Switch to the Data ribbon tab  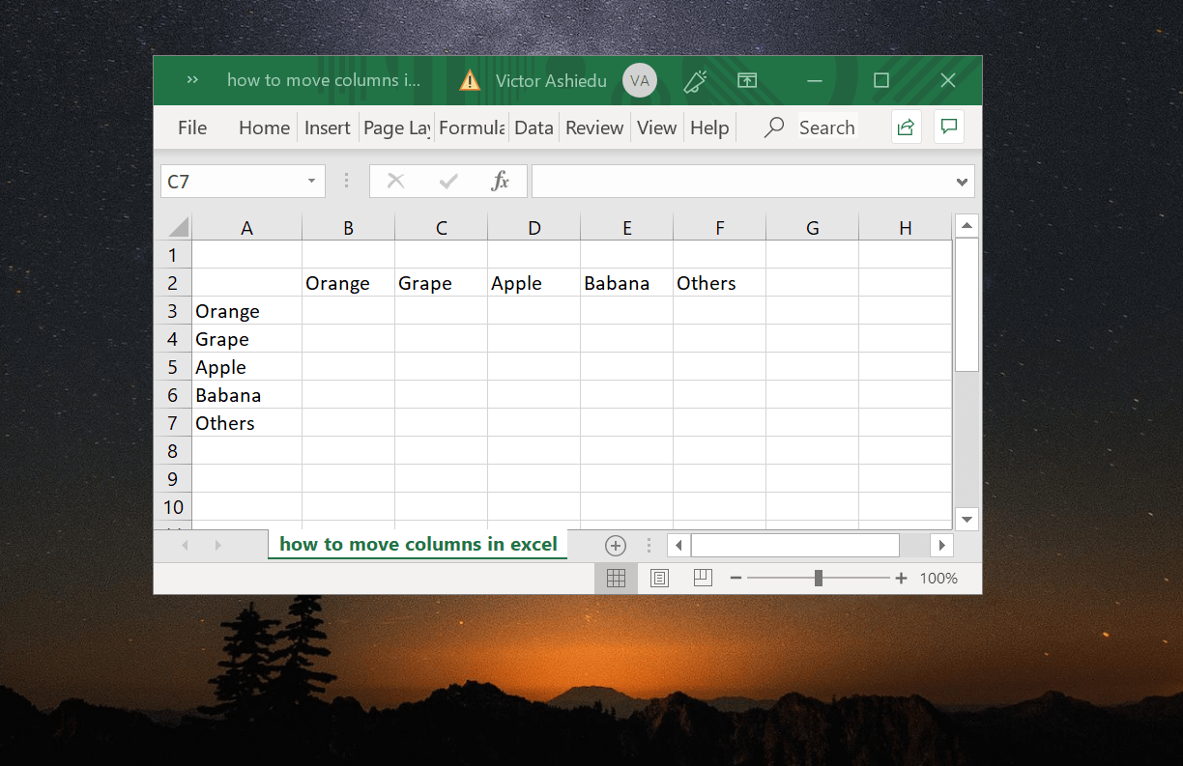click(x=534, y=127)
